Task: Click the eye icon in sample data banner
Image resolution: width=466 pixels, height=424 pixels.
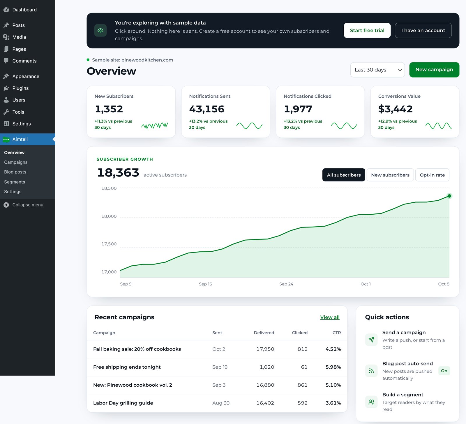Action: 100,30
